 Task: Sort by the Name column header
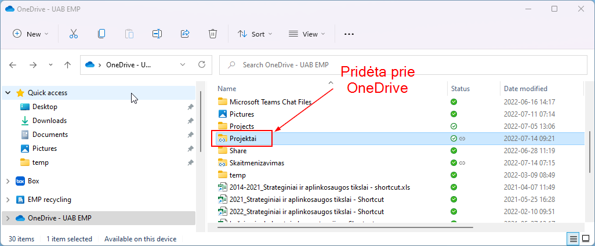coord(227,89)
